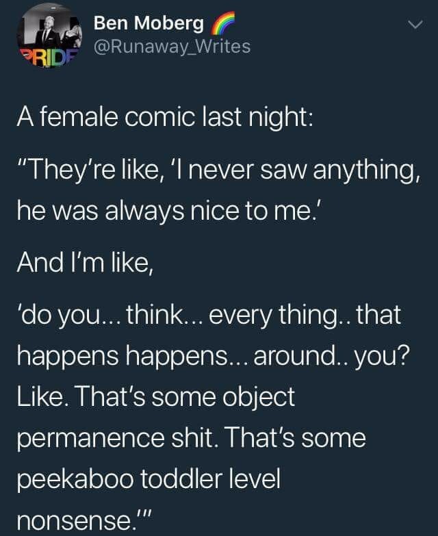This screenshot has height=536, width=438.
Task: Click the word "peekaboo" in the tweet
Action: pos(75,478)
